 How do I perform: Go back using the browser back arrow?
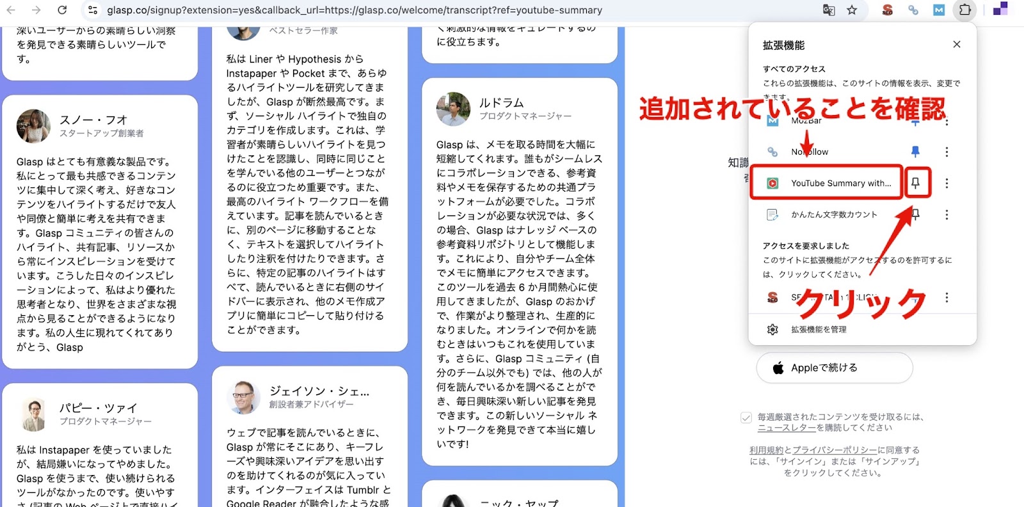(x=11, y=10)
